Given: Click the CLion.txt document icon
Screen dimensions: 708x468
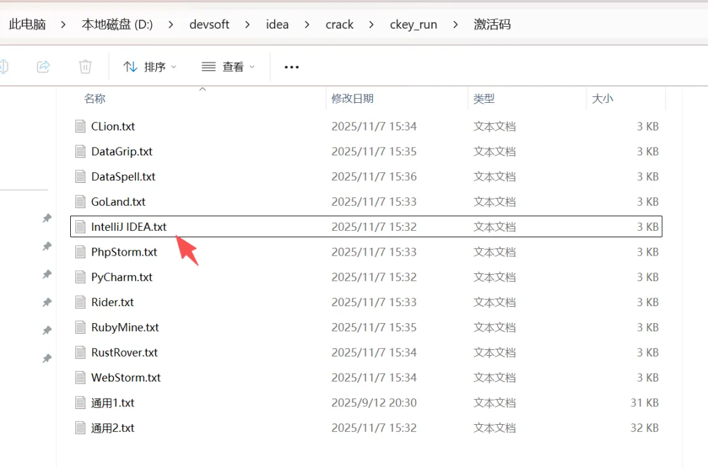Looking at the screenshot, I should pyautogui.click(x=81, y=127).
